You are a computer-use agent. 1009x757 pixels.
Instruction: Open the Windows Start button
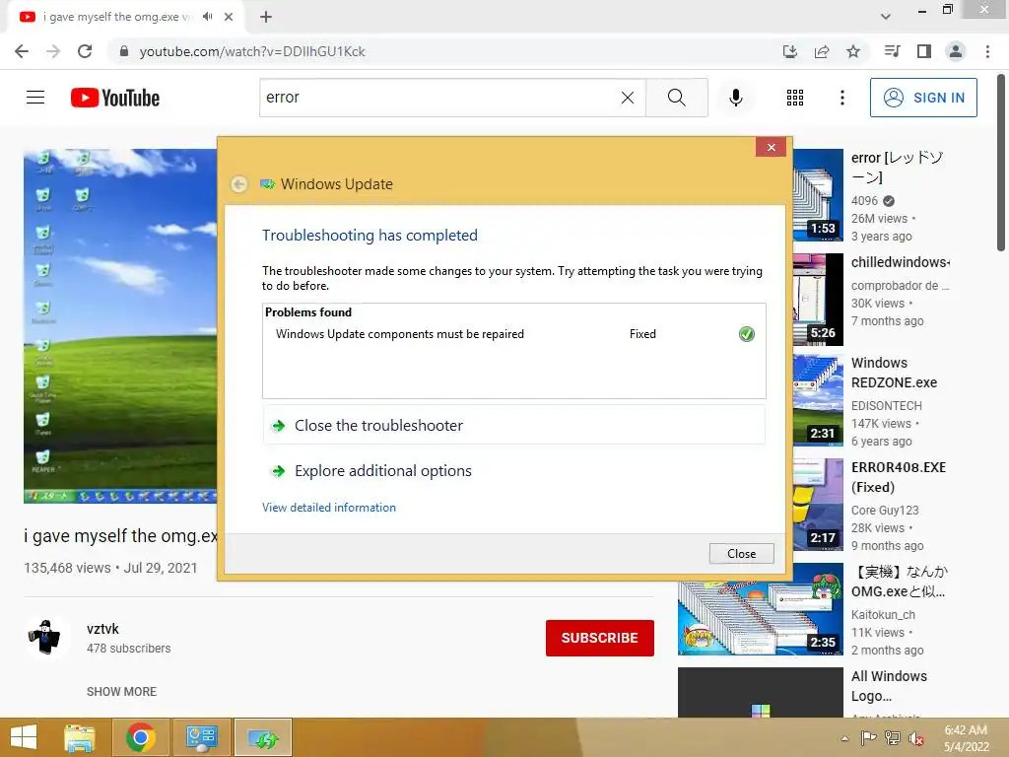24,737
